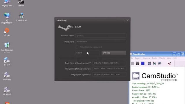Toggle CamStudio screen annotations icon
This screenshot has height=104, width=185.
(149, 64)
